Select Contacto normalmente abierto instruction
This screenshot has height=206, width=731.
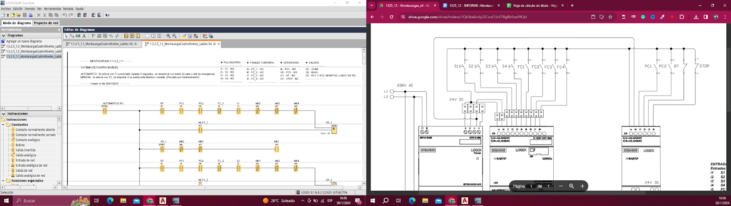point(35,130)
